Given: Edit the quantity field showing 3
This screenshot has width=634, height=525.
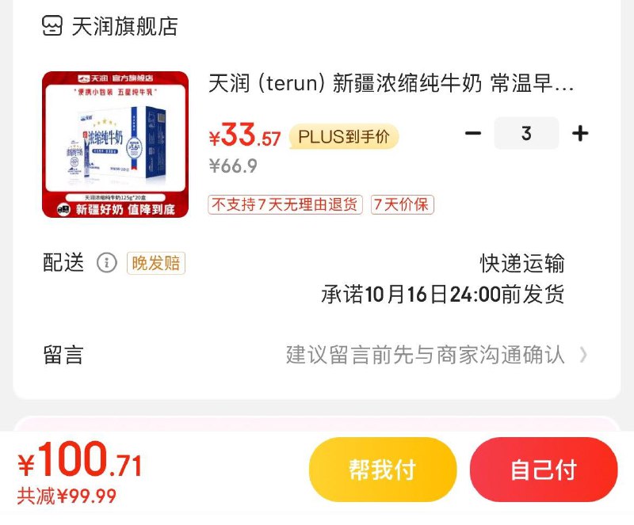Looking at the screenshot, I should click(x=526, y=133).
